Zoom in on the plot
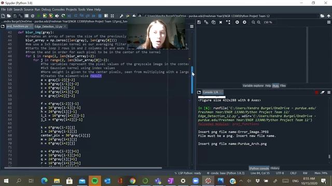The height and width of the screenshot is (186, 332). coord(259,22)
